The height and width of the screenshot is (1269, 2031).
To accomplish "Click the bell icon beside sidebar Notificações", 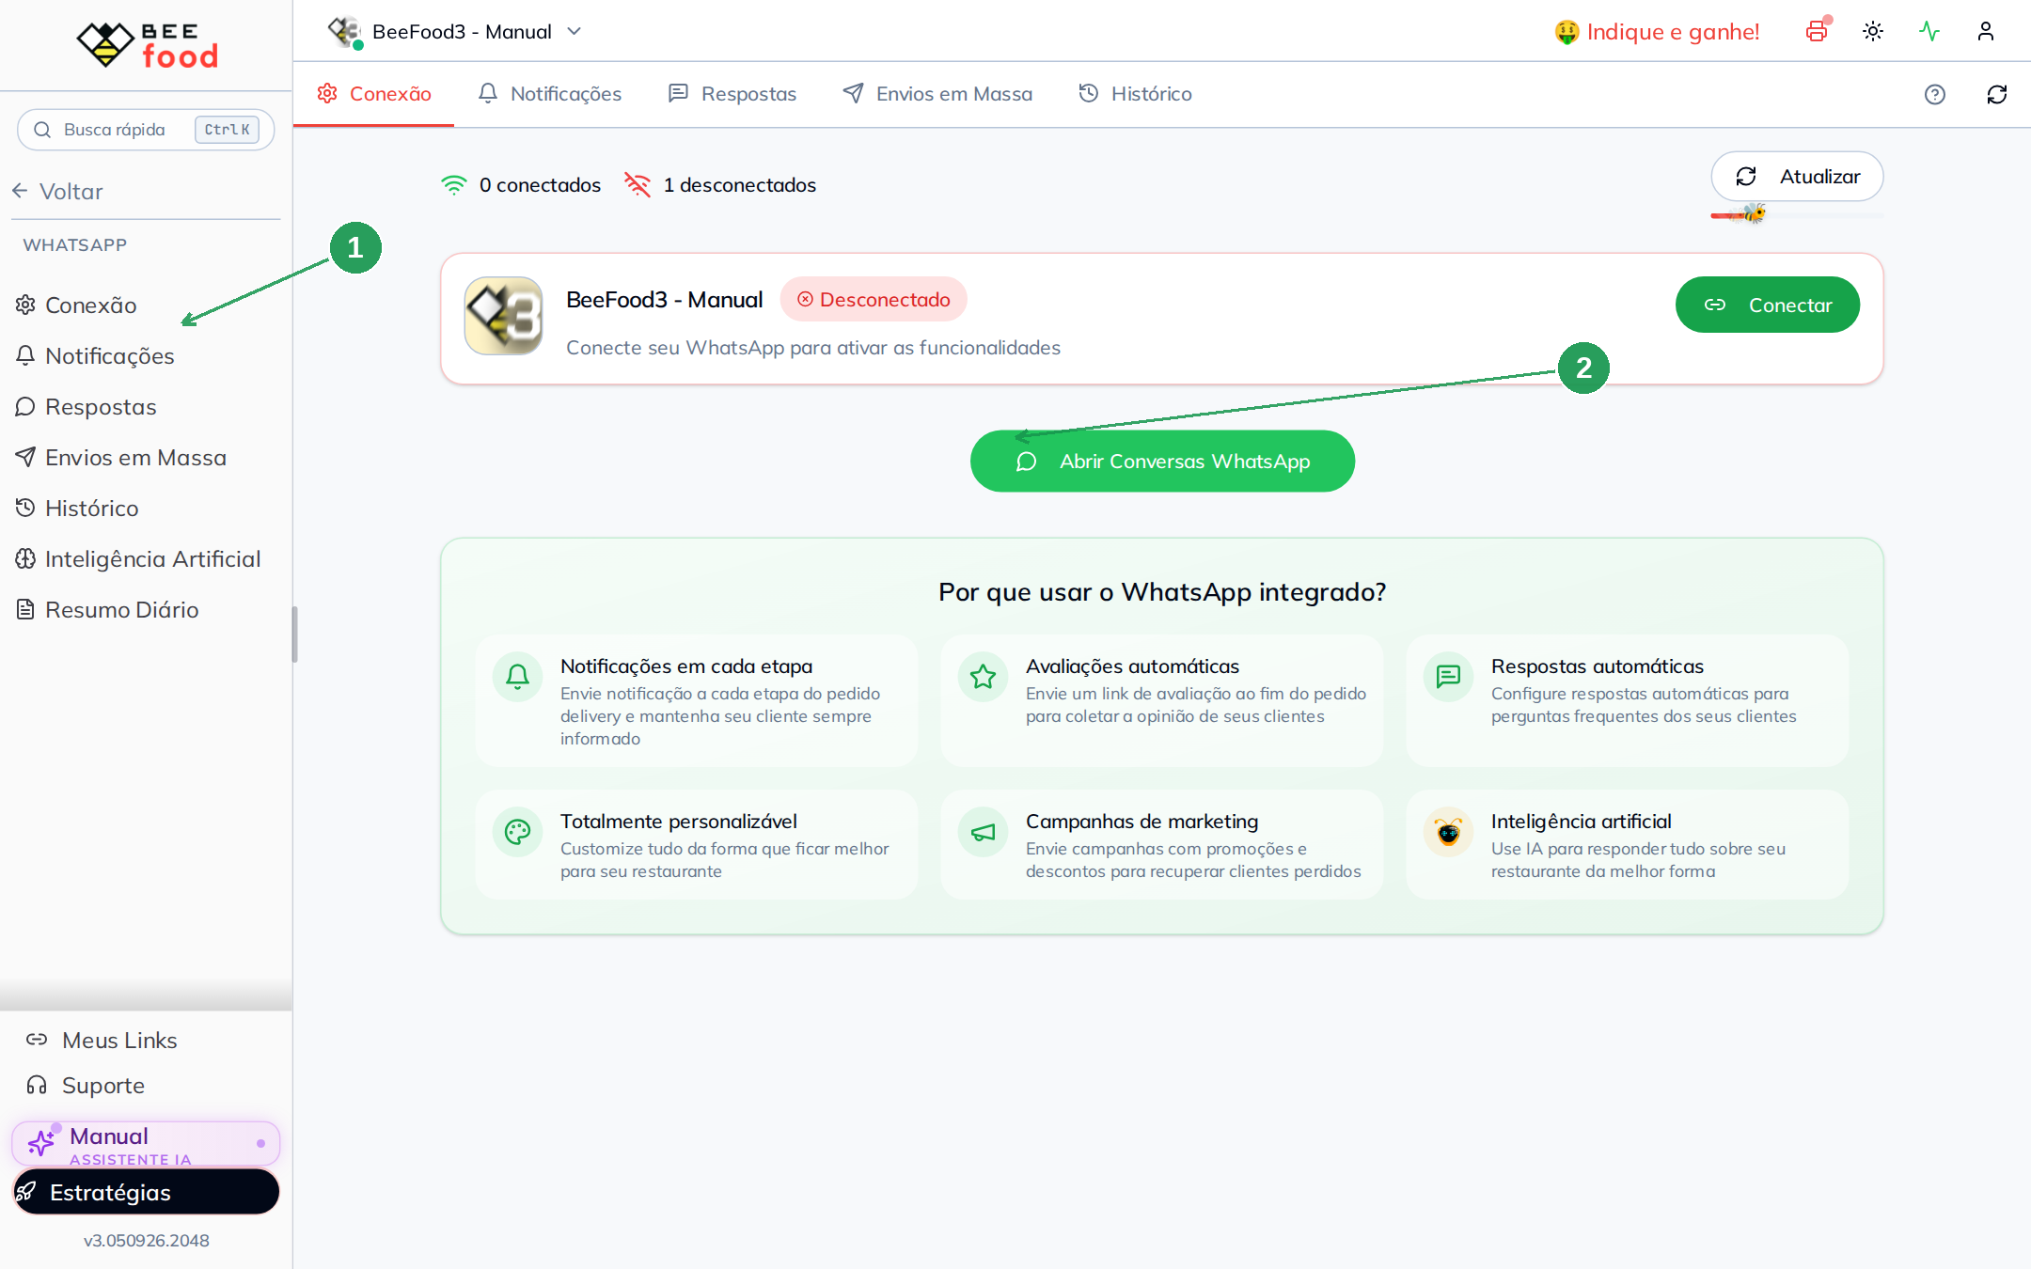I will click(25, 355).
